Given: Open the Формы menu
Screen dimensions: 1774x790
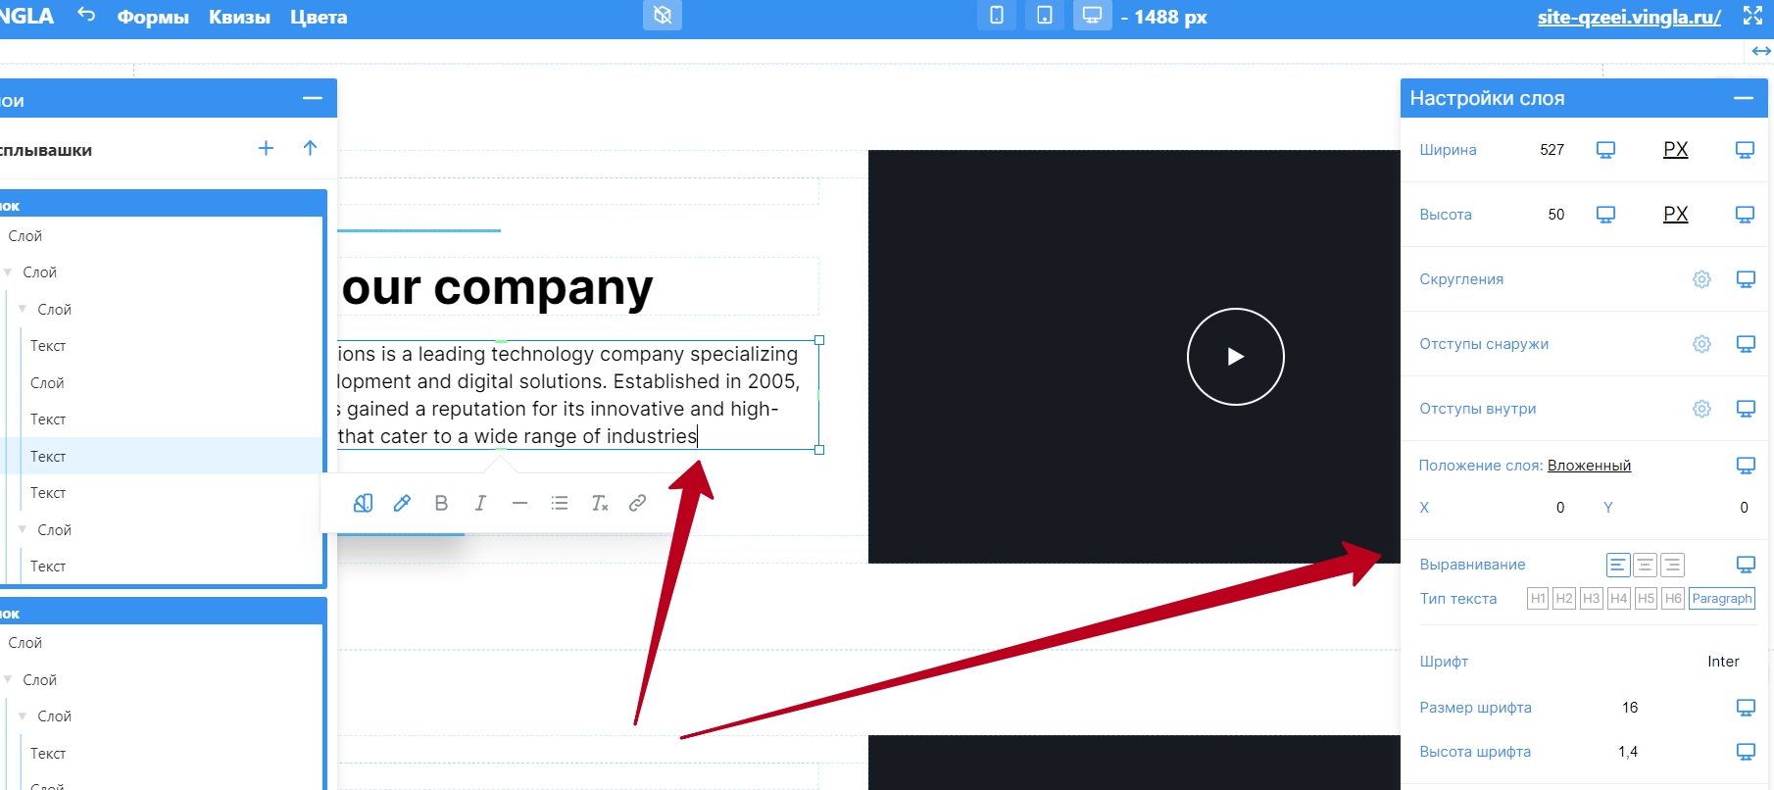Looking at the screenshot, I should click(x=153, y=17).
